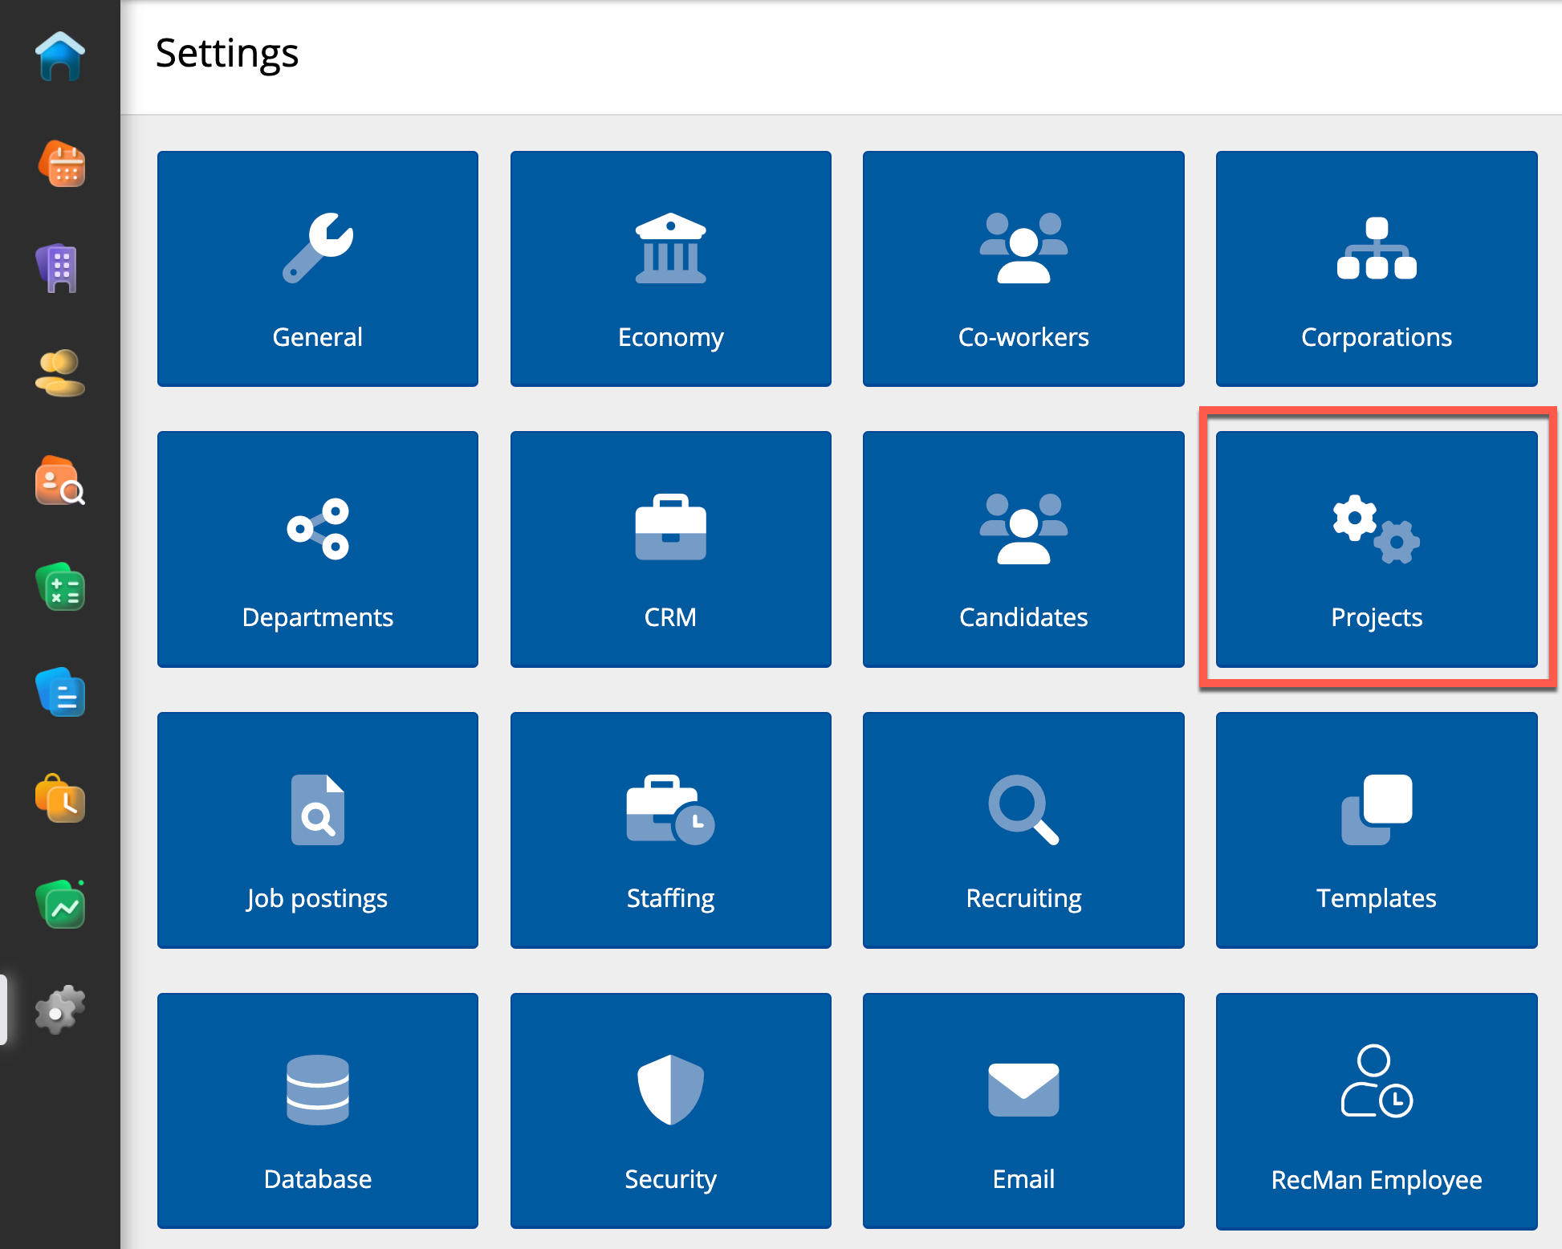Open the General settings tile
The image size is (1562, 1249).
click(x=318, y=269)
